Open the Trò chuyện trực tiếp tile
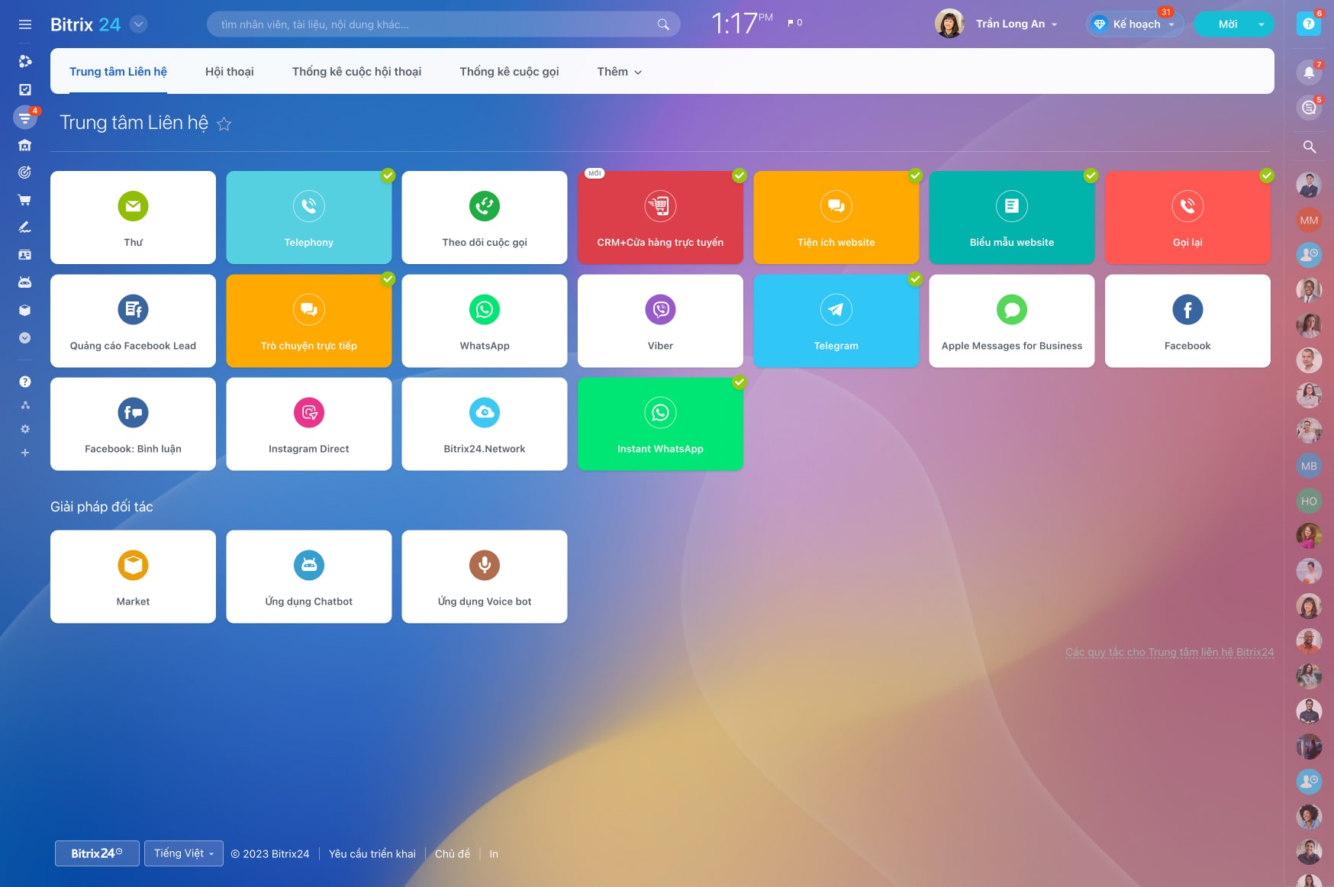The width and height of the screenshot is (1334, 887). (x=309, y=321)
